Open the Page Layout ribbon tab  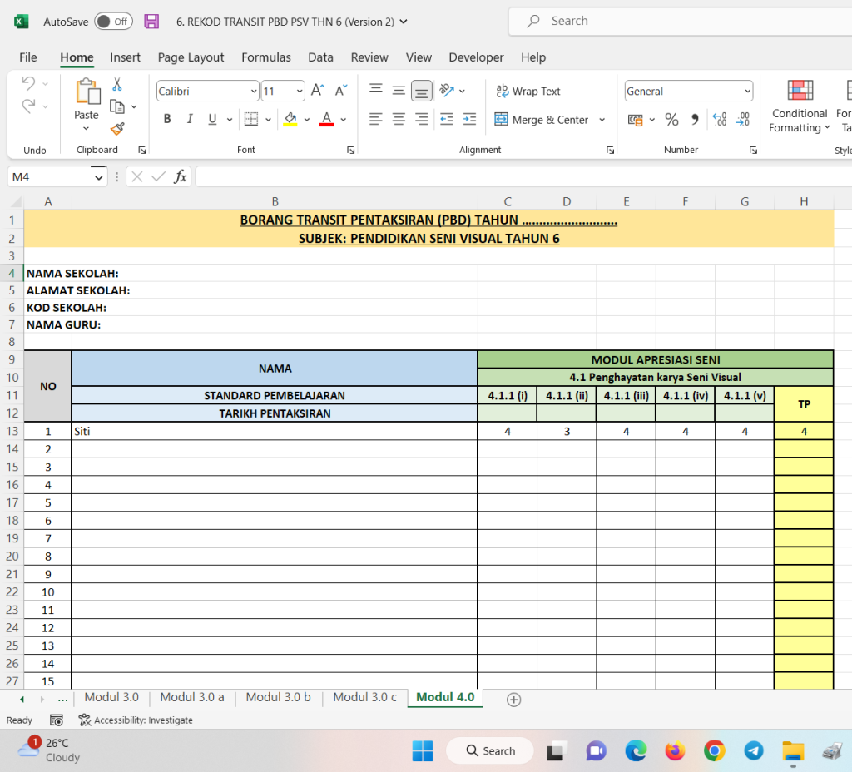[191, 57]
